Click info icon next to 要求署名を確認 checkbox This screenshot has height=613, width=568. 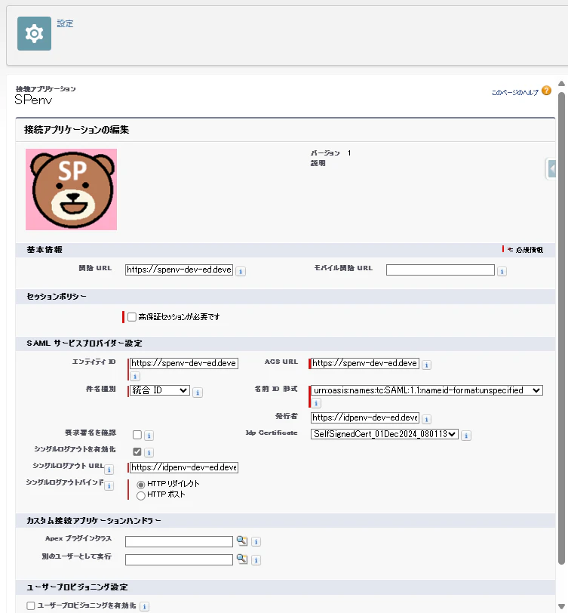click(149, 435)
